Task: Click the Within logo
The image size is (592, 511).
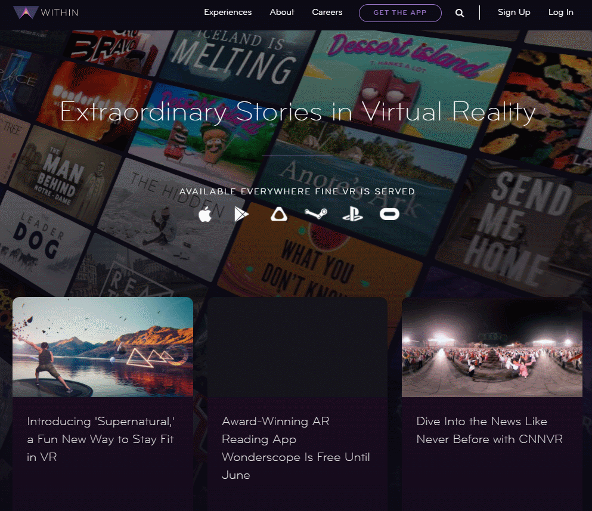Action: click(x=46, y=13)
